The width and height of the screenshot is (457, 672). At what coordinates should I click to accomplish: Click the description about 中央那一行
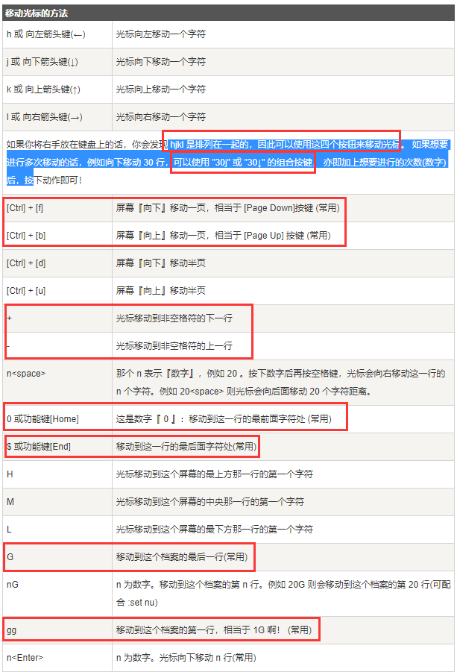(x=210, y=501)
